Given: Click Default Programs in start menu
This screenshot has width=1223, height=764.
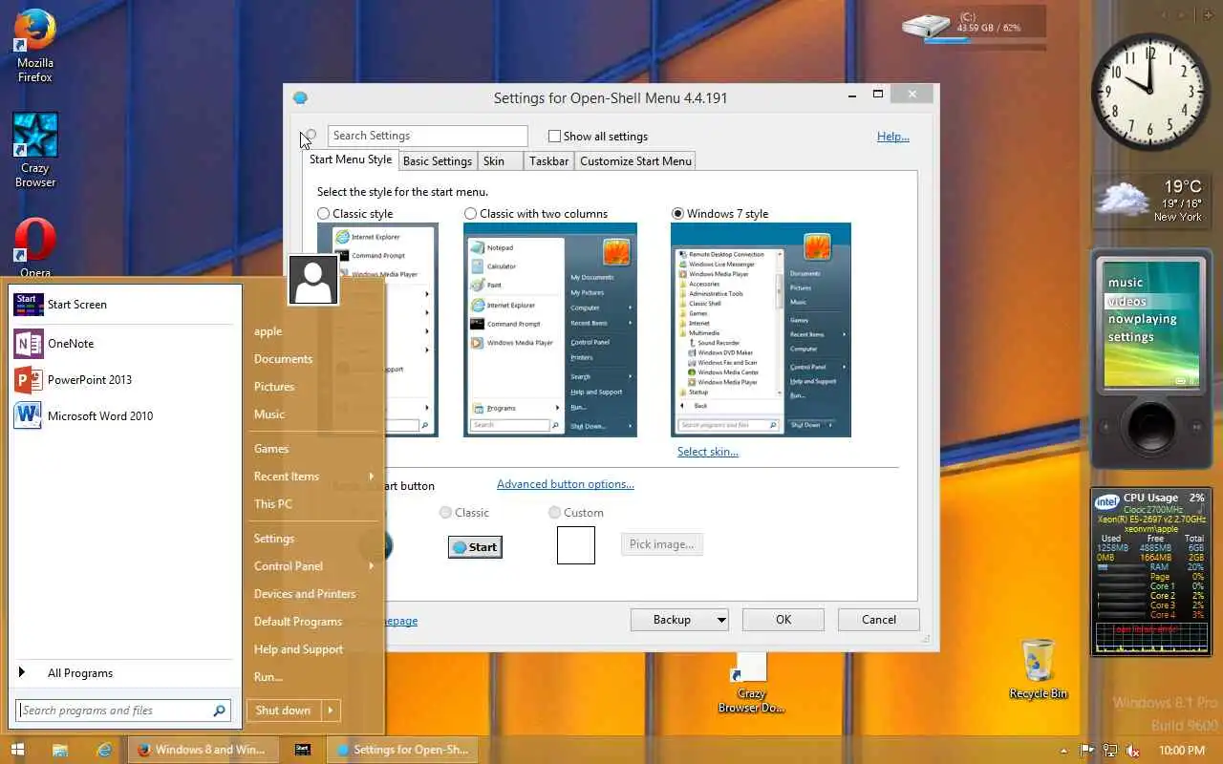Looking at the screenshot, I should pyautogui.click(x=298, y=622).
